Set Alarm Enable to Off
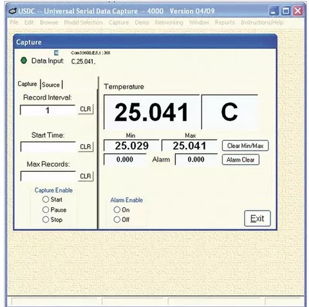309x307 pixels. click(117, 219)
